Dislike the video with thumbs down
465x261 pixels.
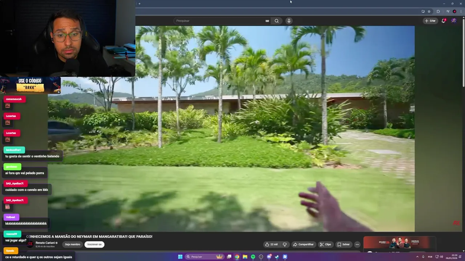[285, 244]
